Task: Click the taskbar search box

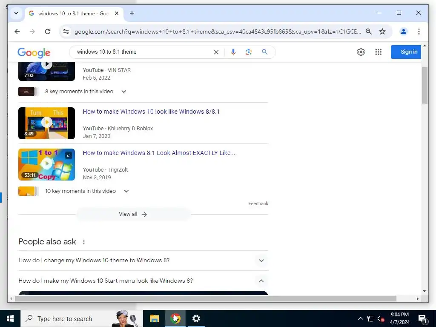Action: (82, 318)
